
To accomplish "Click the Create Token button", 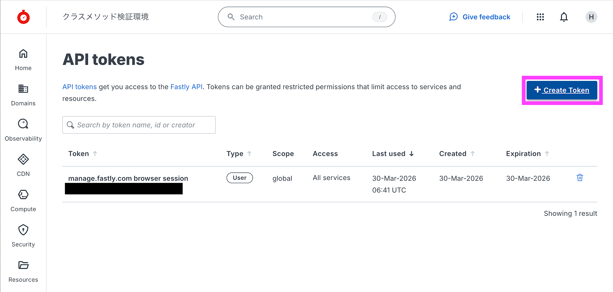I will pyautogui.click(x=562, y=90).
